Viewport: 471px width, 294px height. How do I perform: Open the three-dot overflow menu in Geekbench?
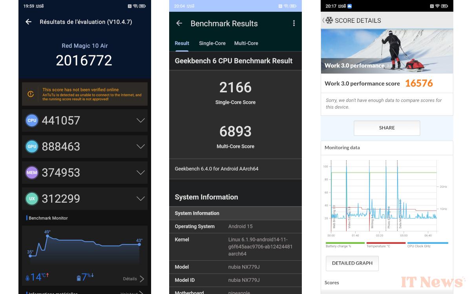(x=294, y=24)
